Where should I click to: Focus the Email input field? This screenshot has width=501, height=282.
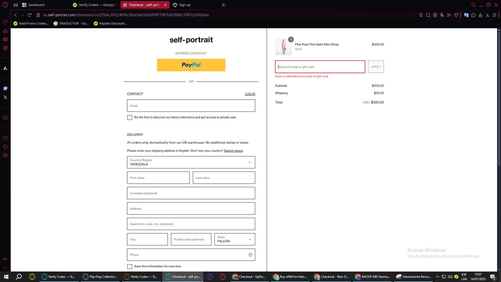tap(191, 106)
